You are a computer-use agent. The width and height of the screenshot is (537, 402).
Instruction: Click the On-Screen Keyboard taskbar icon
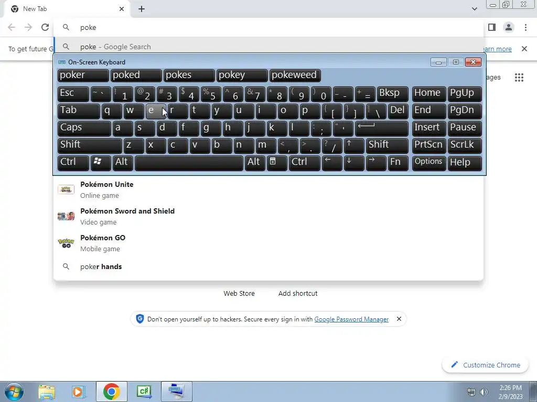pyautogui.click(x=176, y=392)
